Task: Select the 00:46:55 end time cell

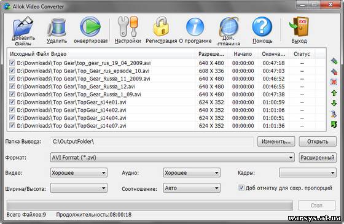Action: [x=273, y=87]
